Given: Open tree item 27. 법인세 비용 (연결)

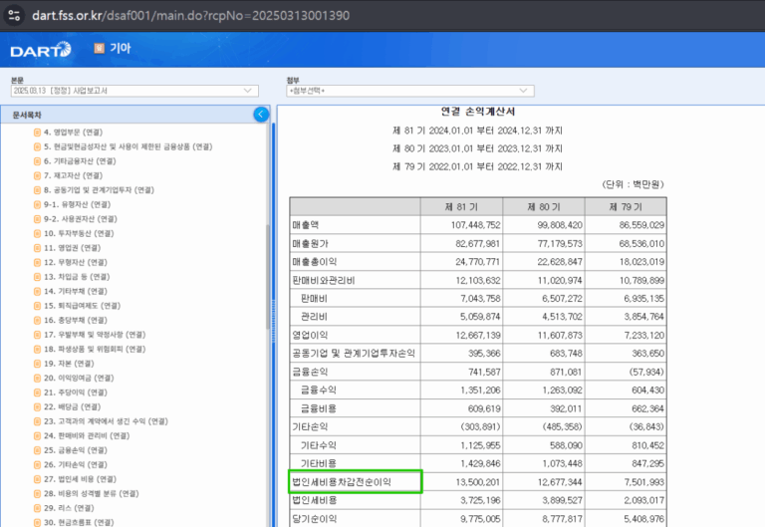Looking at the screenshot, I should pos(80,479).
